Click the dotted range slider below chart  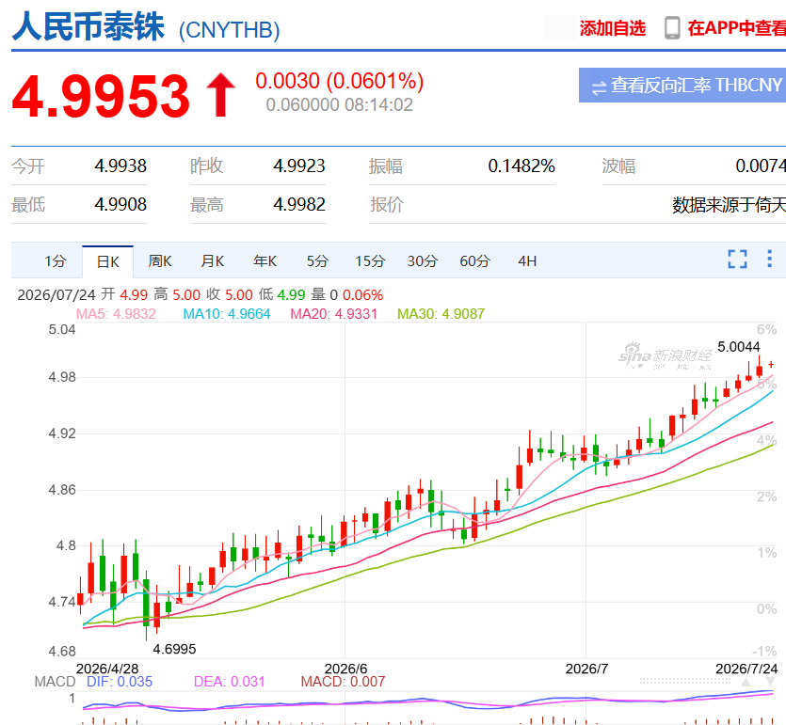(x=684, y=682)
